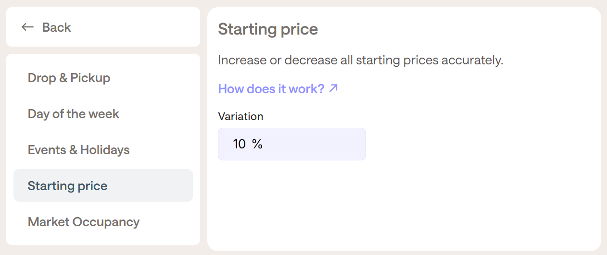
Task: Click the "Starting price" panel heading
Action: coord(268,29)
